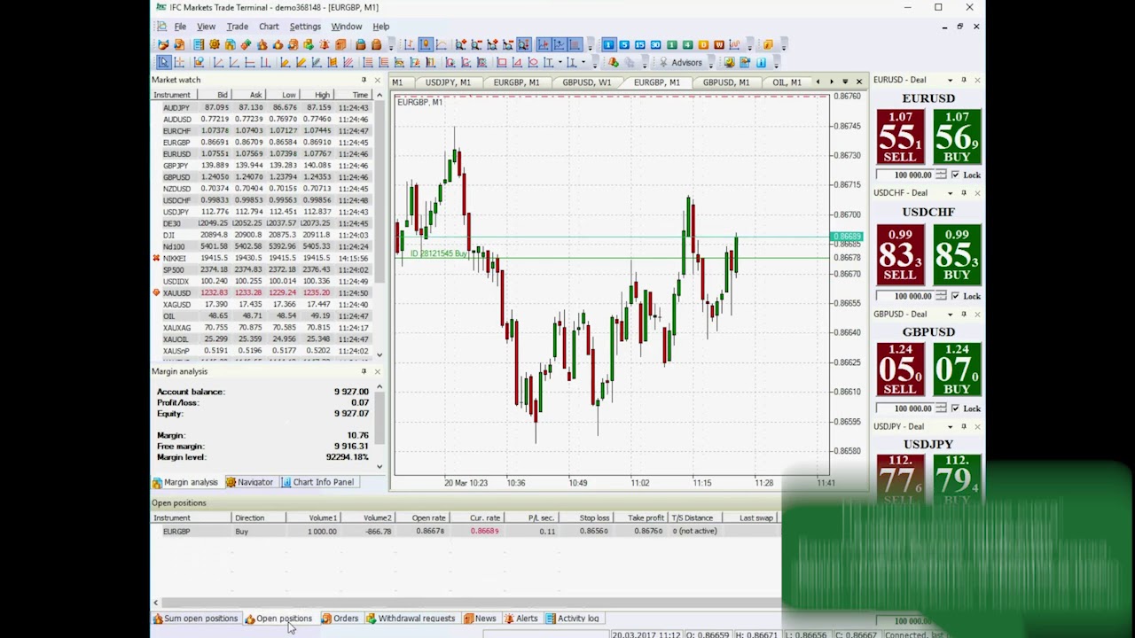Toggle pin on USDCHF Deal panel

(x=964, y=192)
